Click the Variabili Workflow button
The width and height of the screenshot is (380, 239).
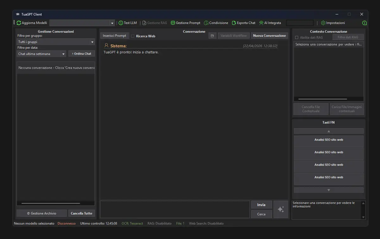point(234,36)
